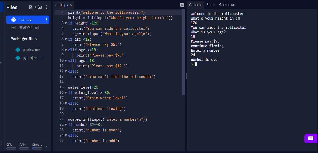Click the divider handle between Files and editor

coord(52,76)
